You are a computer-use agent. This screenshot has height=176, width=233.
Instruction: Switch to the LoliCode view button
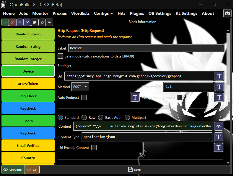click(13, 170)
